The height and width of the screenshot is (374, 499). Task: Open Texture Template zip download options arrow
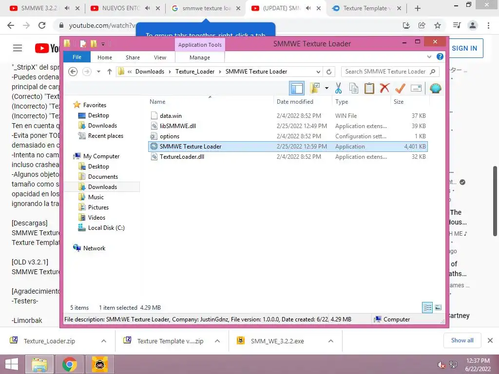tap(217, 341)
